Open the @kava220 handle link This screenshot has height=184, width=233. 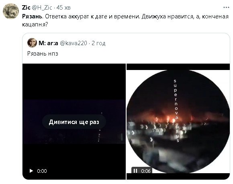[x=74, y=43]
